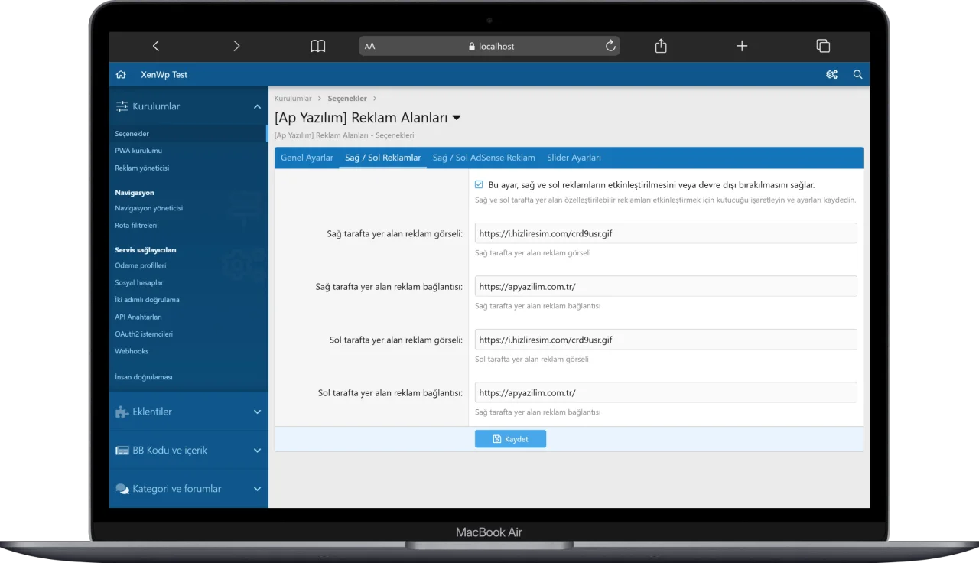Open the Seçenekler breadcrumb link
The width and height of the screenshot is (979, 563).
click(x=347, y=99)
